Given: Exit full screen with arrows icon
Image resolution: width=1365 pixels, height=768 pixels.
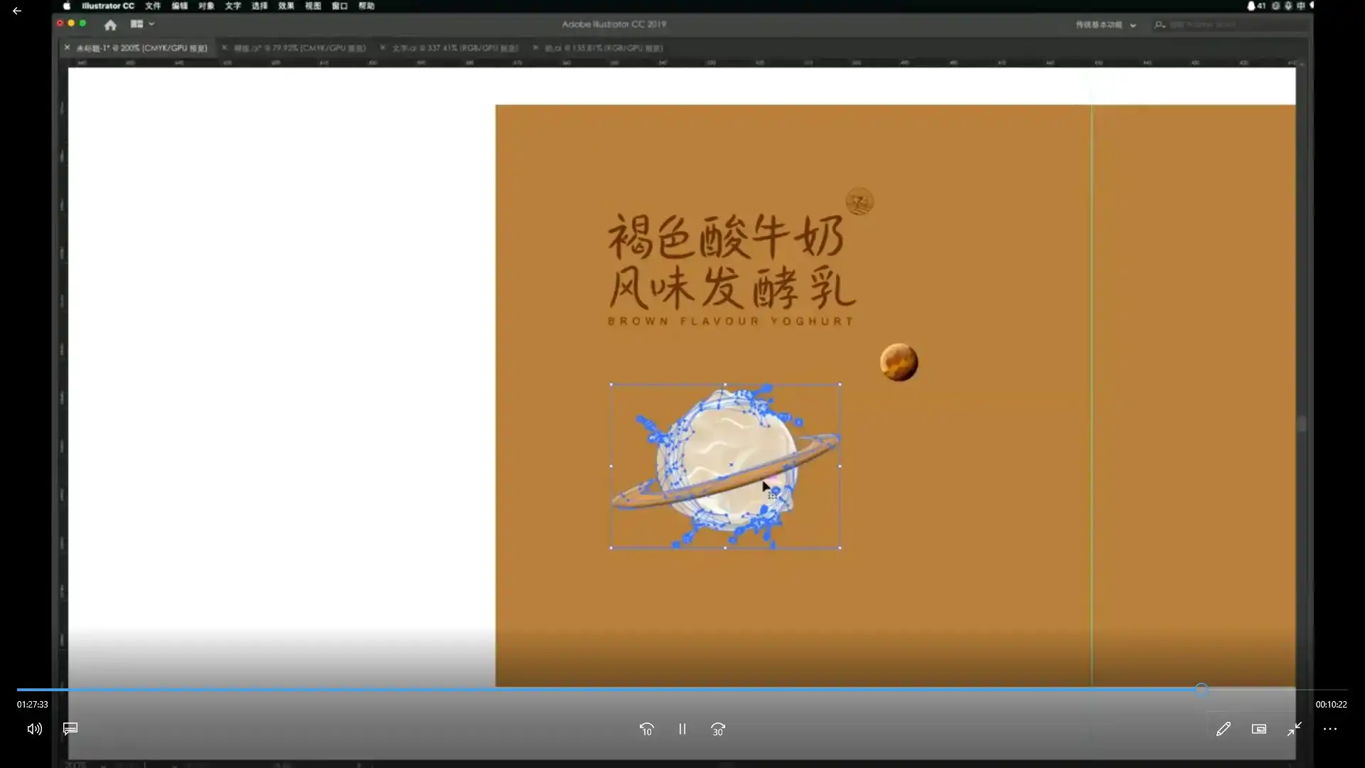Looking at the screenshot, I should 1295,730.
